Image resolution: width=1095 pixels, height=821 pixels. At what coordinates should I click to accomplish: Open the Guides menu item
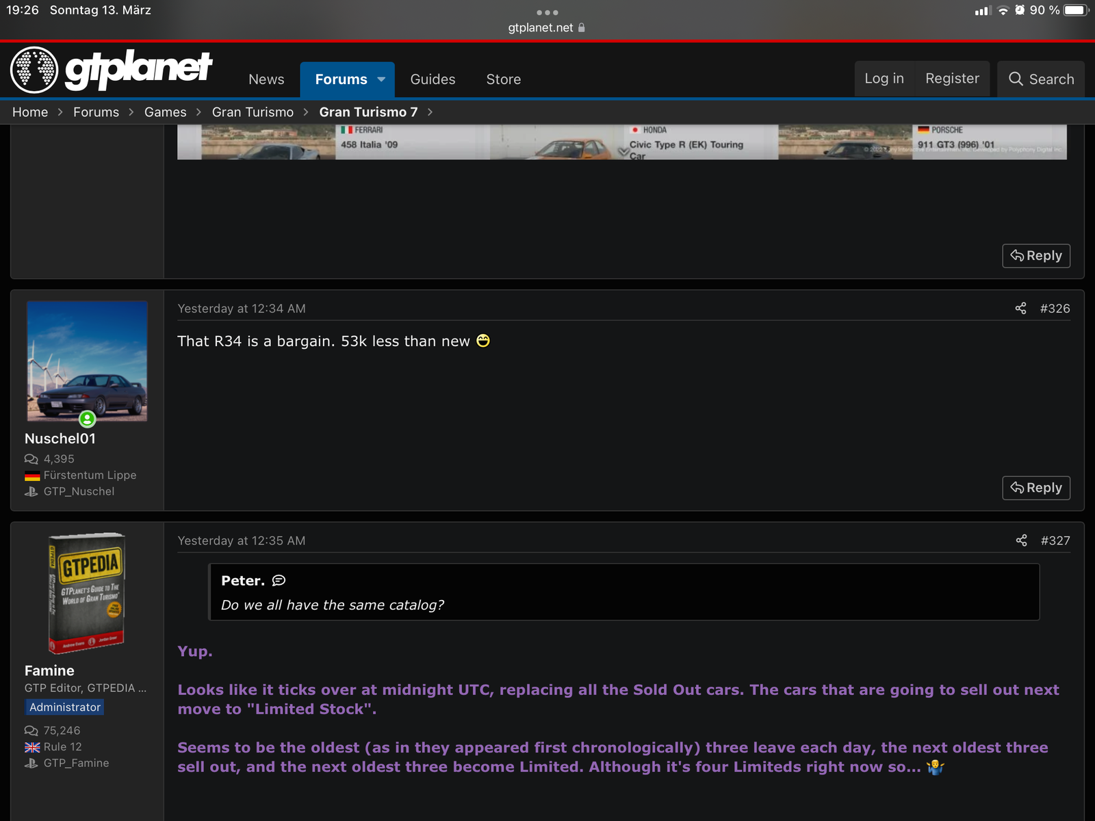coord(433,79)
